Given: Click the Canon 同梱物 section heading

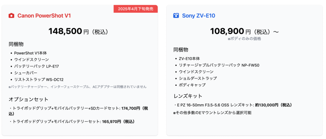Looking at the screenshot, I should 16,44.
